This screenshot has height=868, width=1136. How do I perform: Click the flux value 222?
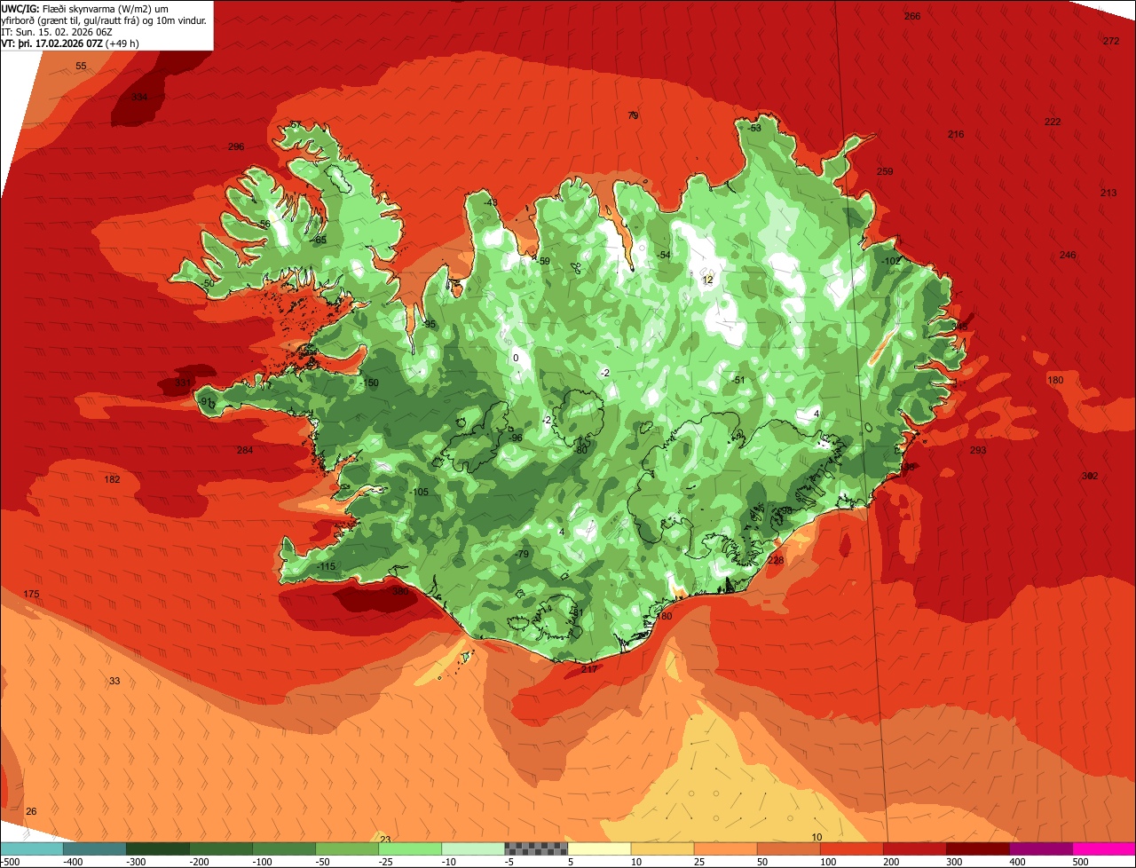click(1053, 122)
